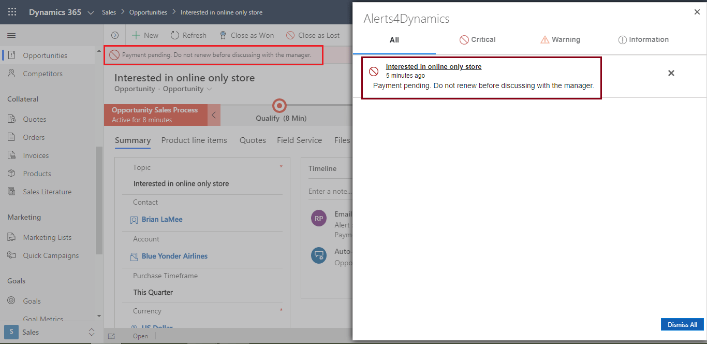Click the Dismiss All button

point(682,324)
